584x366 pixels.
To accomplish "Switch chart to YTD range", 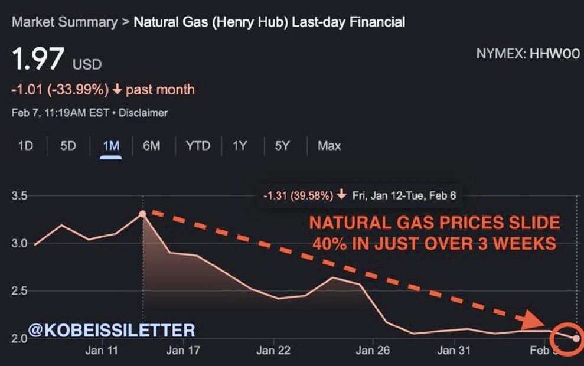I will pos(198,145).
